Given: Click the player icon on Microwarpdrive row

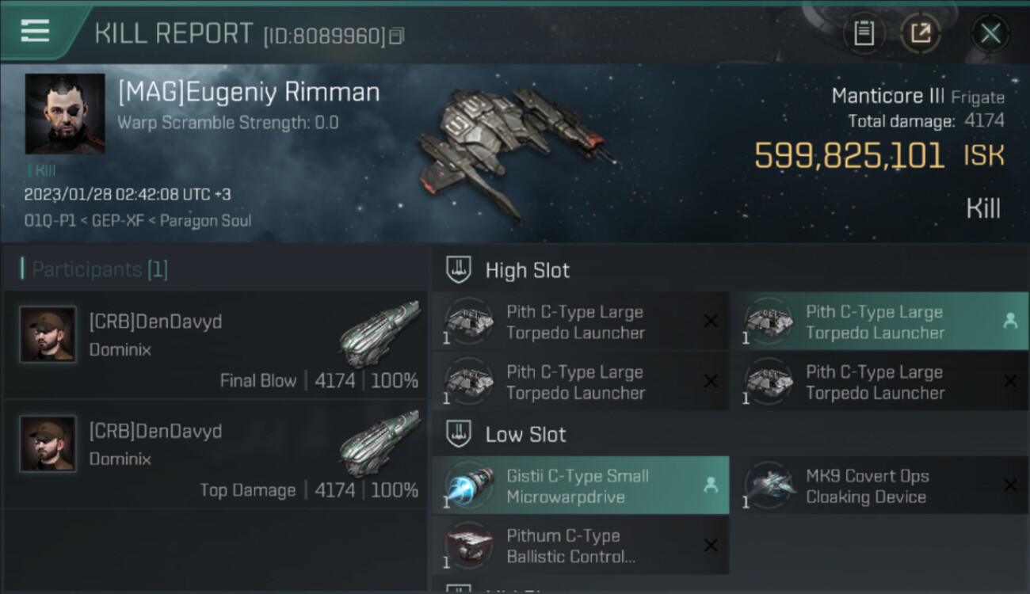Looking at the screenshot, I should pyautogui.click(x=711, y=485).
